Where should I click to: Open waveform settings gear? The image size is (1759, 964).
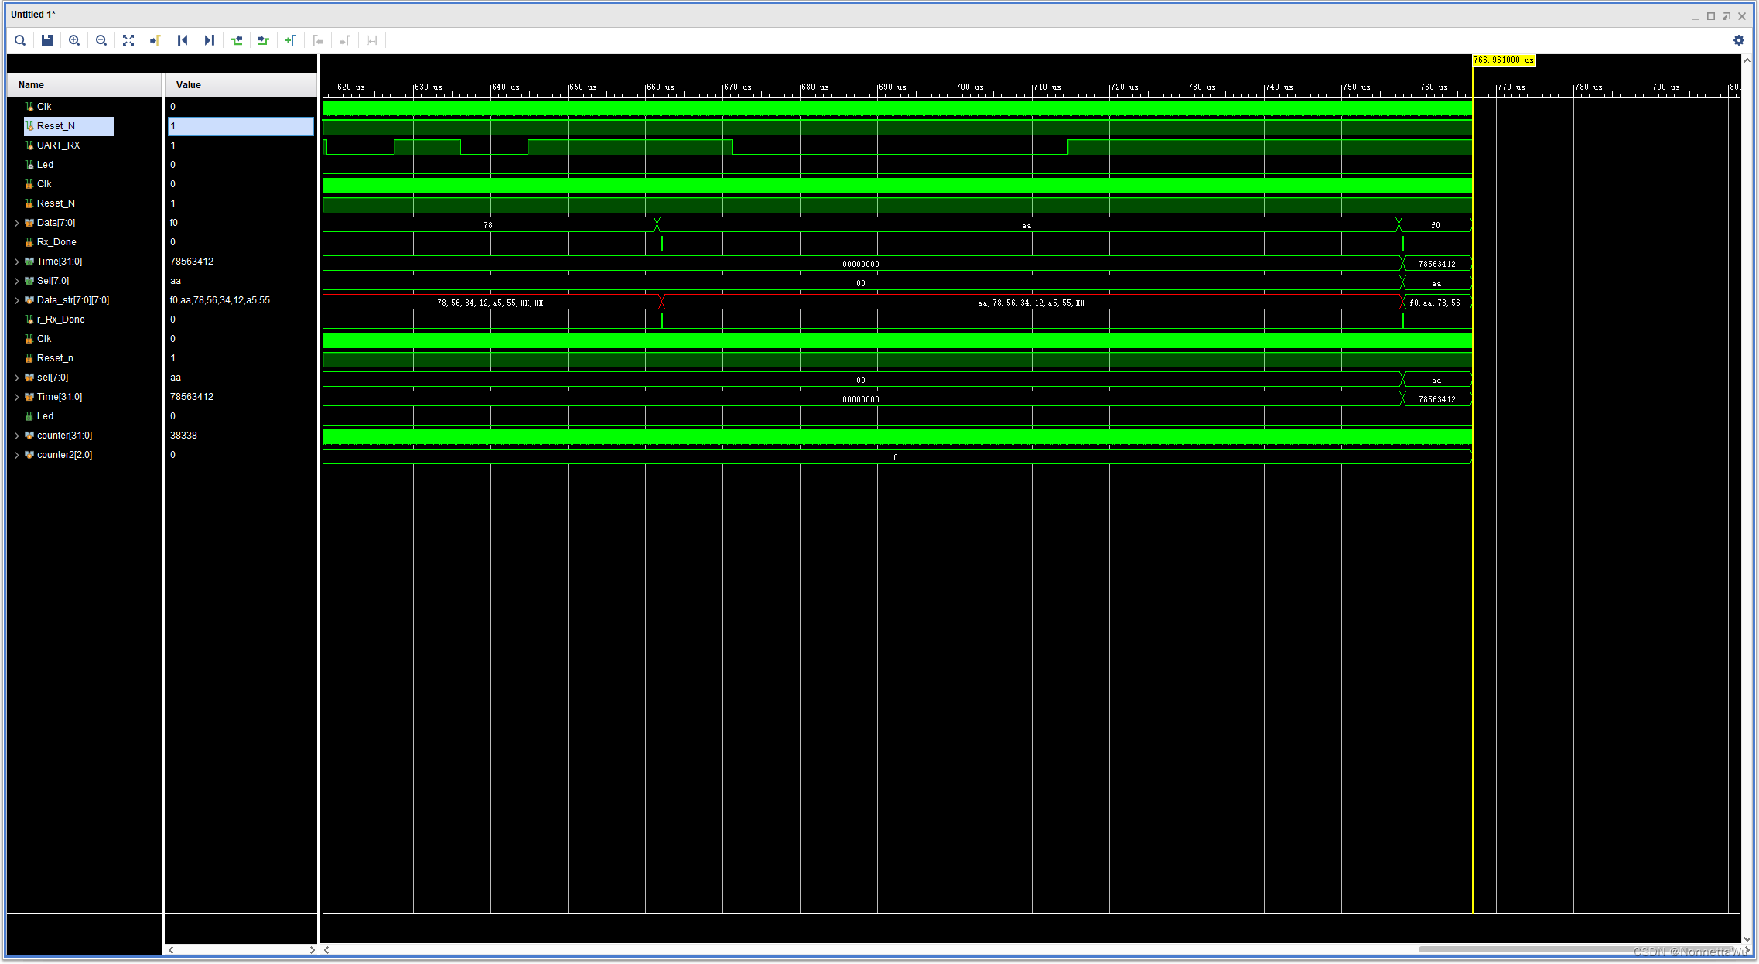click(1739, 40)
